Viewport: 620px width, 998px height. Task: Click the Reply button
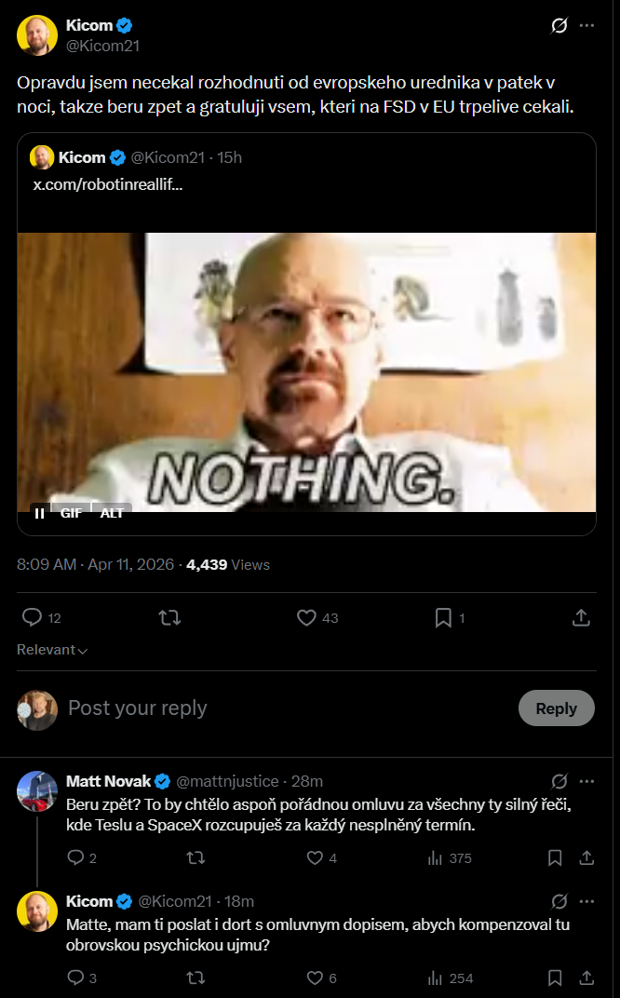(x=556, y=708)
